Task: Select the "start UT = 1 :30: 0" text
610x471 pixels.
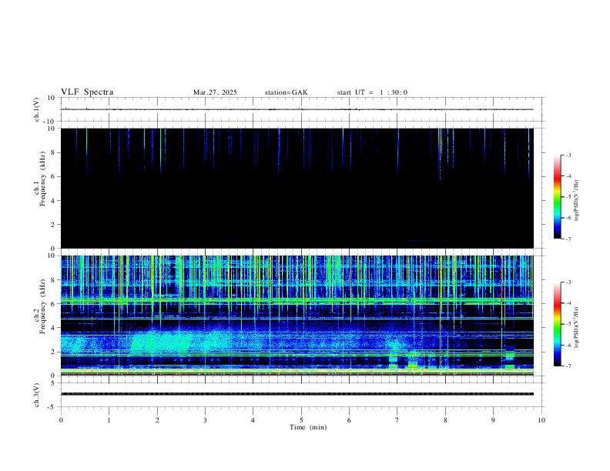Action: click(x=372, y=92)
